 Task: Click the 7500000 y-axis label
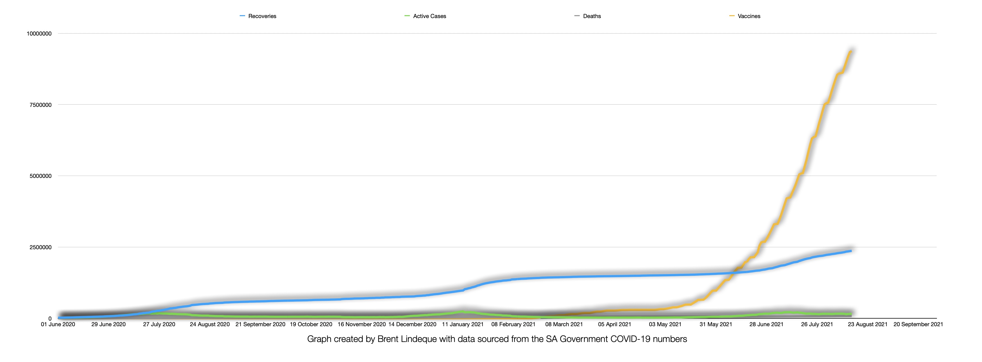40,105
